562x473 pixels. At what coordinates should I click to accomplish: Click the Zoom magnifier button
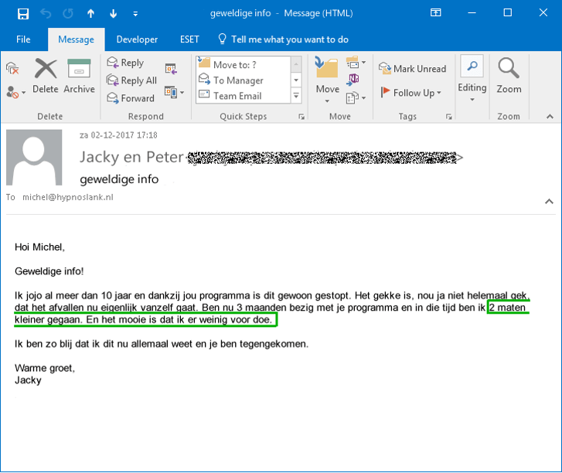pyautogui.click(x=509, y=76)
